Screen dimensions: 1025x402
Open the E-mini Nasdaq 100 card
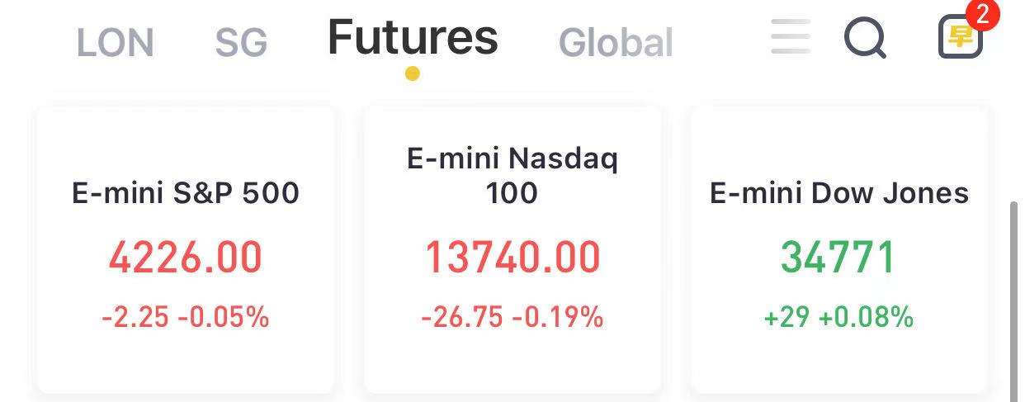click(x=512, y=249)
